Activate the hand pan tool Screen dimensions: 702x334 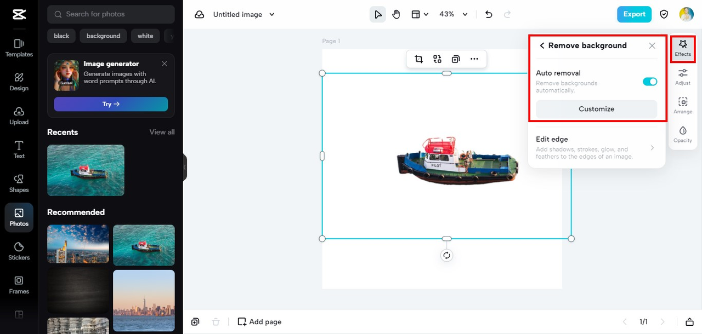[396, 14]
